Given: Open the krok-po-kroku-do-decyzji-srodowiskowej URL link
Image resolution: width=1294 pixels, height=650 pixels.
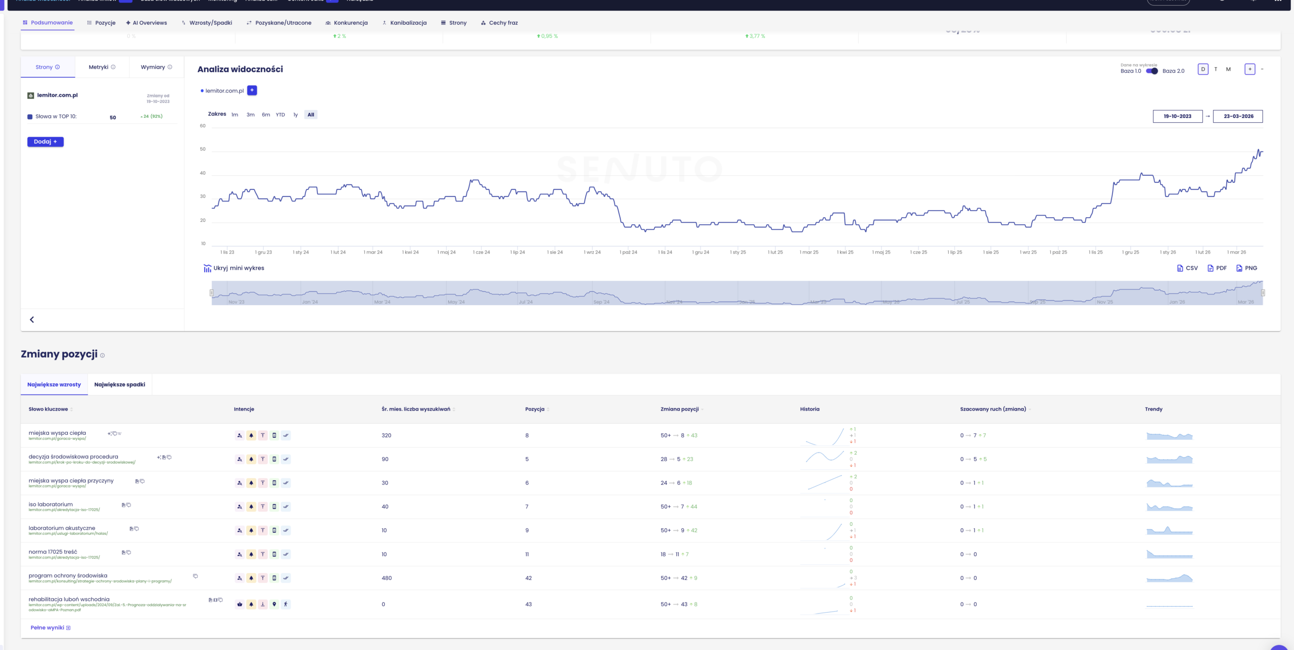Looking at the screenshot, I should [82, 463].
